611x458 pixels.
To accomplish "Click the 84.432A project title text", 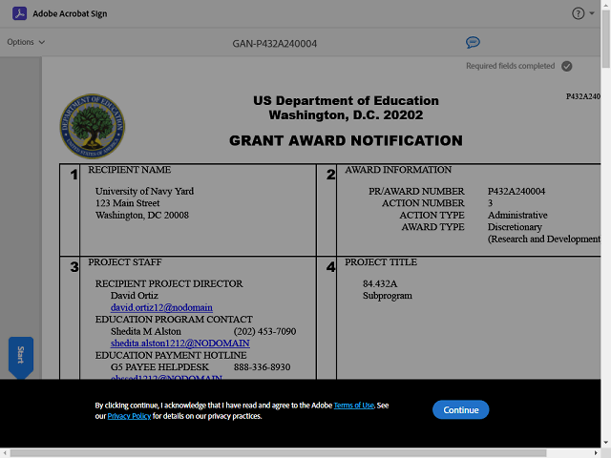I will [380, 284].
